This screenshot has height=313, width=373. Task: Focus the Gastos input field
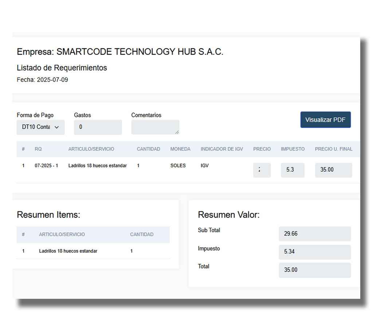point(98,127)
